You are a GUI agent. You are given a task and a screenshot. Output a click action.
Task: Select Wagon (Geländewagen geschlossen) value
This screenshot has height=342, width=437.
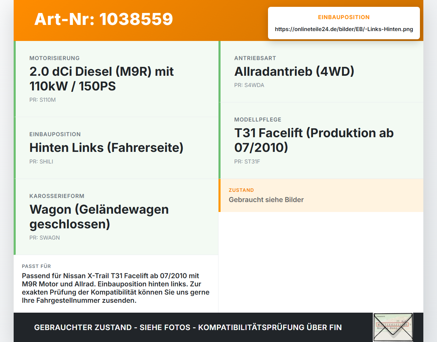click(x=99, y=217)
